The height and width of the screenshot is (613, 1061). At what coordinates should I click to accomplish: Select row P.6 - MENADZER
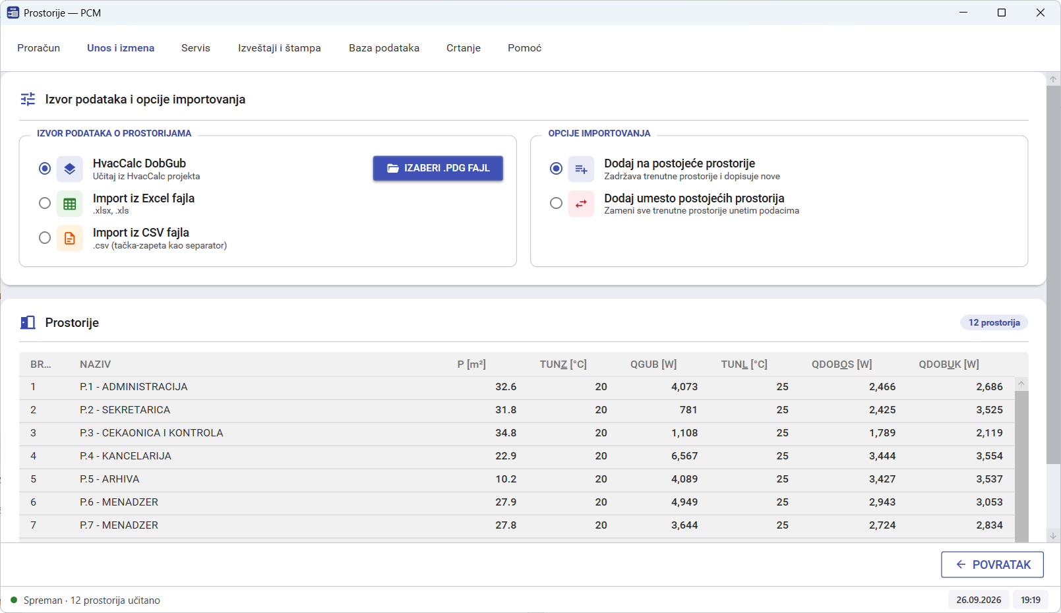coord(517,503)
